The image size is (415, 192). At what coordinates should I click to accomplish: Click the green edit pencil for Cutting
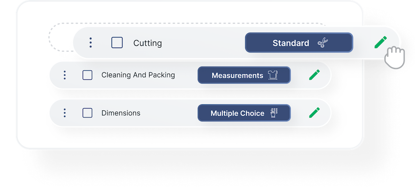[380, 42]
